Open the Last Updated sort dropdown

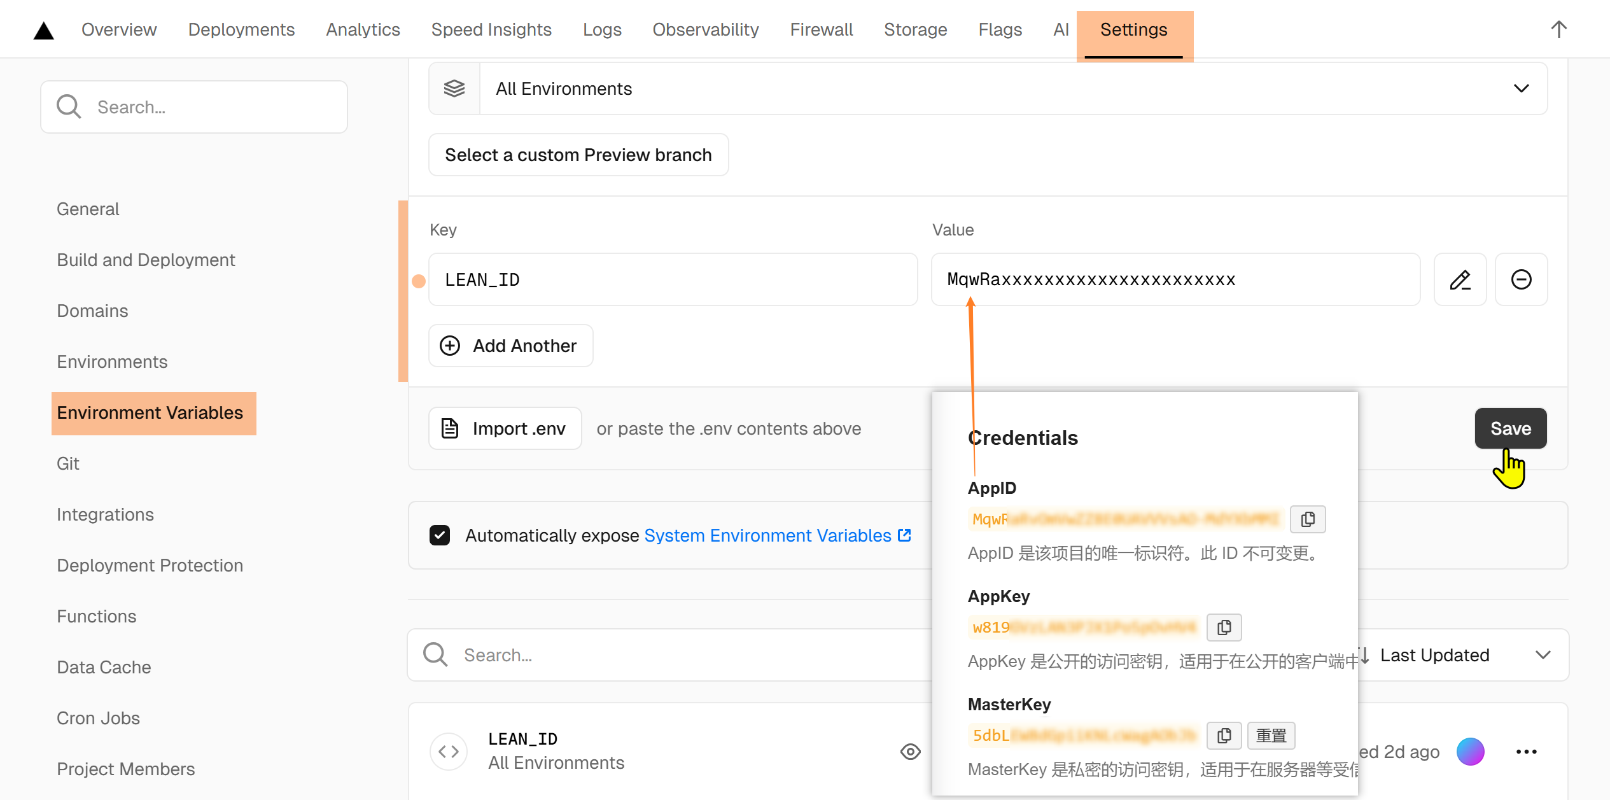(x=1464, y=655)
